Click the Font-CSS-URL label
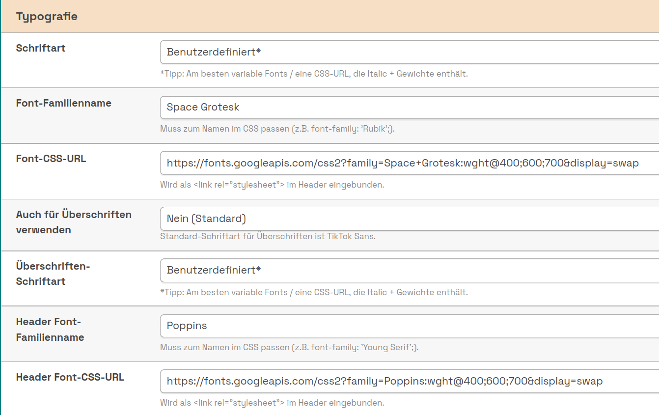Screen dimensions: 659x415 51,159
